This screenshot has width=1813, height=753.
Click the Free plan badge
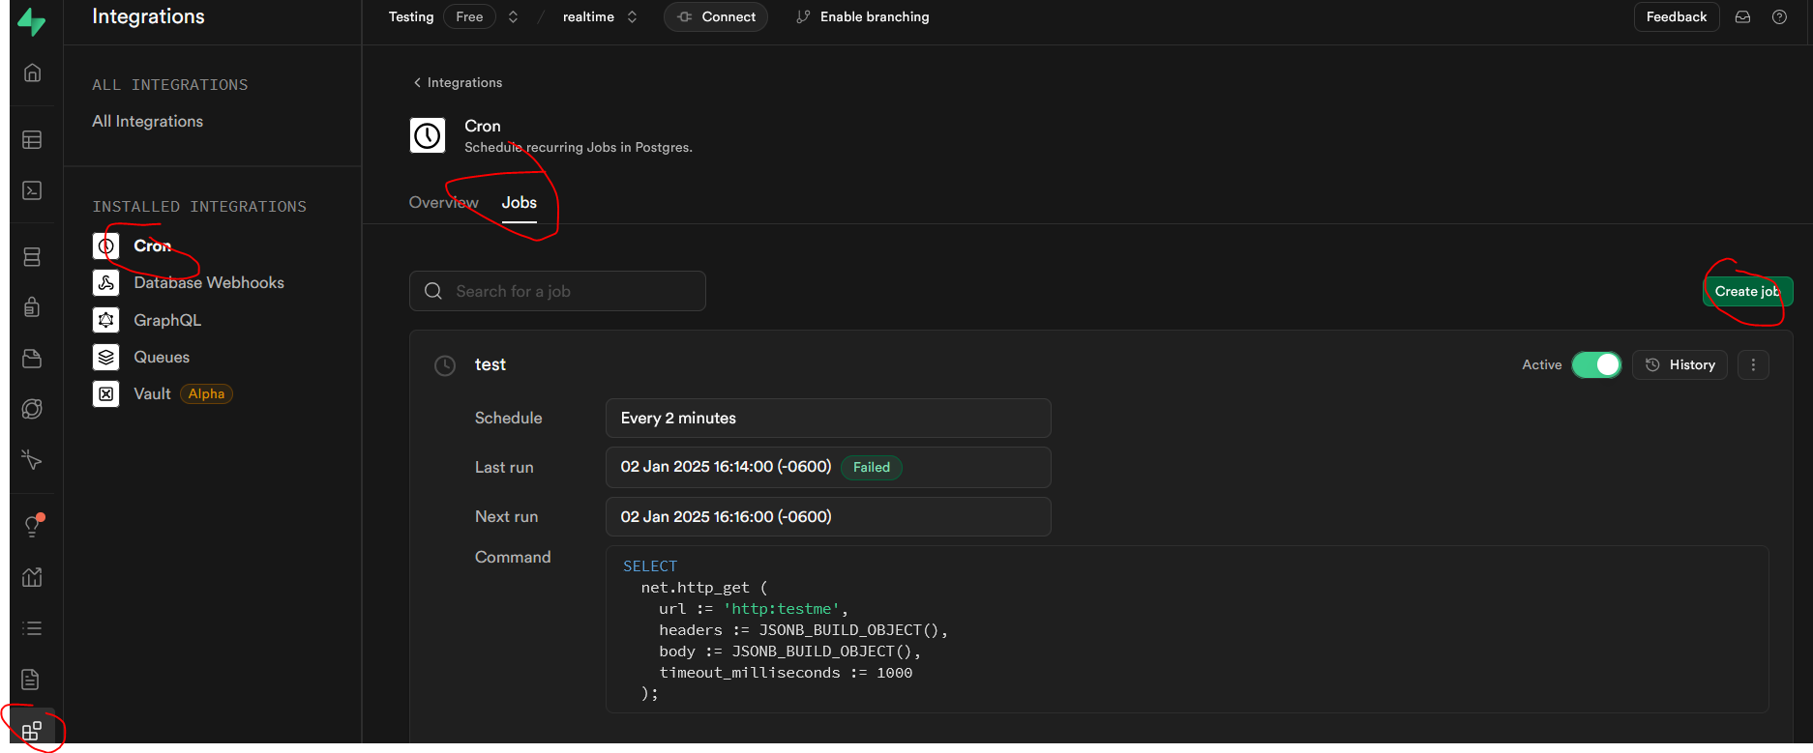(x=469, y=16)
